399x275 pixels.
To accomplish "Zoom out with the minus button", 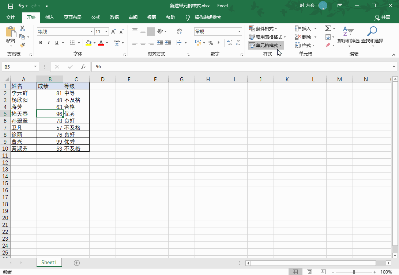I will 333,272.
